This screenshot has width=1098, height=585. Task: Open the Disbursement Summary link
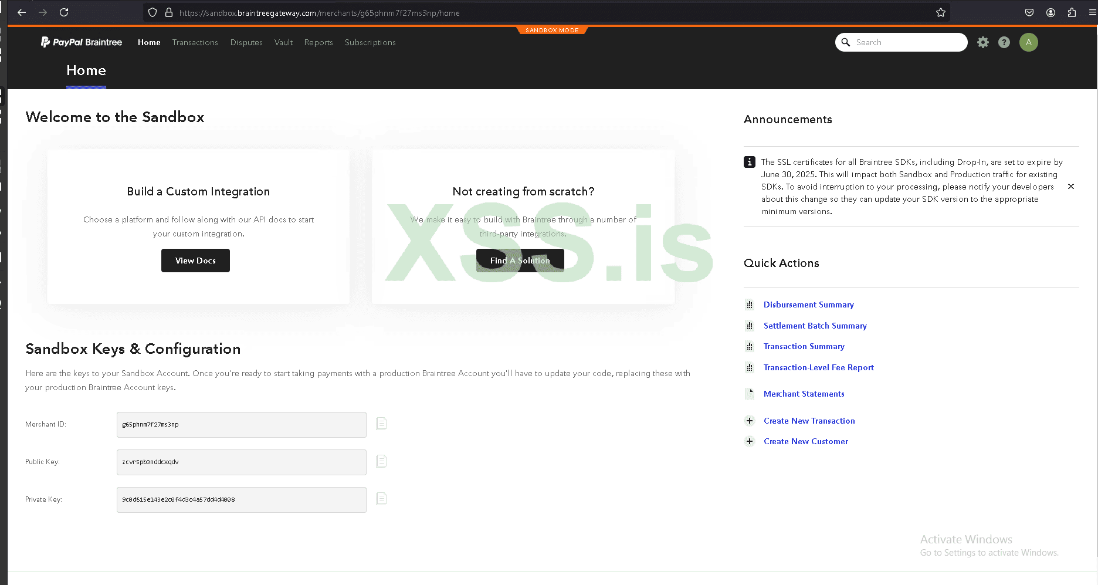click(x=809, y=305)
